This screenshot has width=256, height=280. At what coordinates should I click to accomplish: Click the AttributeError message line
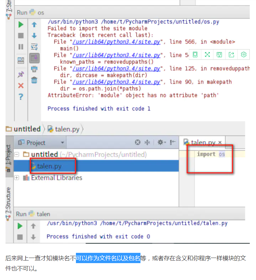tap(133, 95)
